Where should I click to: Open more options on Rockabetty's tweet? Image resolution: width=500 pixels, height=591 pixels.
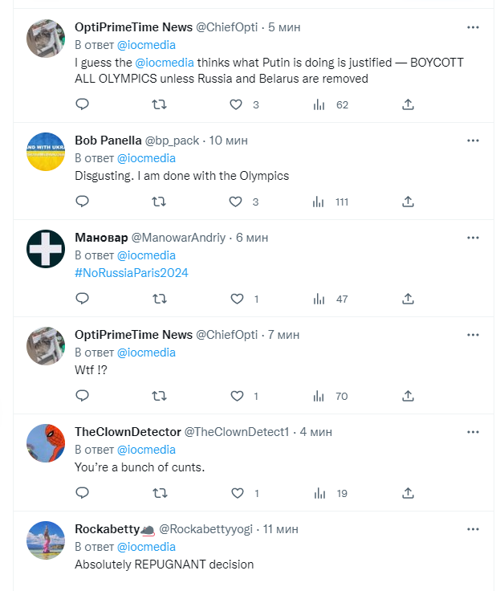473,528
